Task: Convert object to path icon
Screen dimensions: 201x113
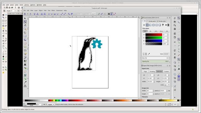Action: pos(69,14)
